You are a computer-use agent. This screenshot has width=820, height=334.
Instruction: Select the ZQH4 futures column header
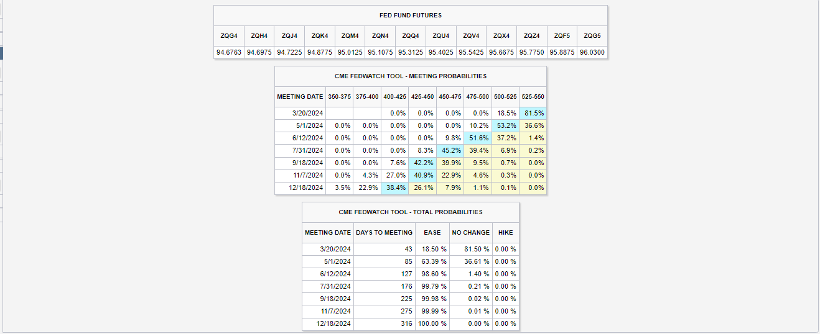point(259,36)
